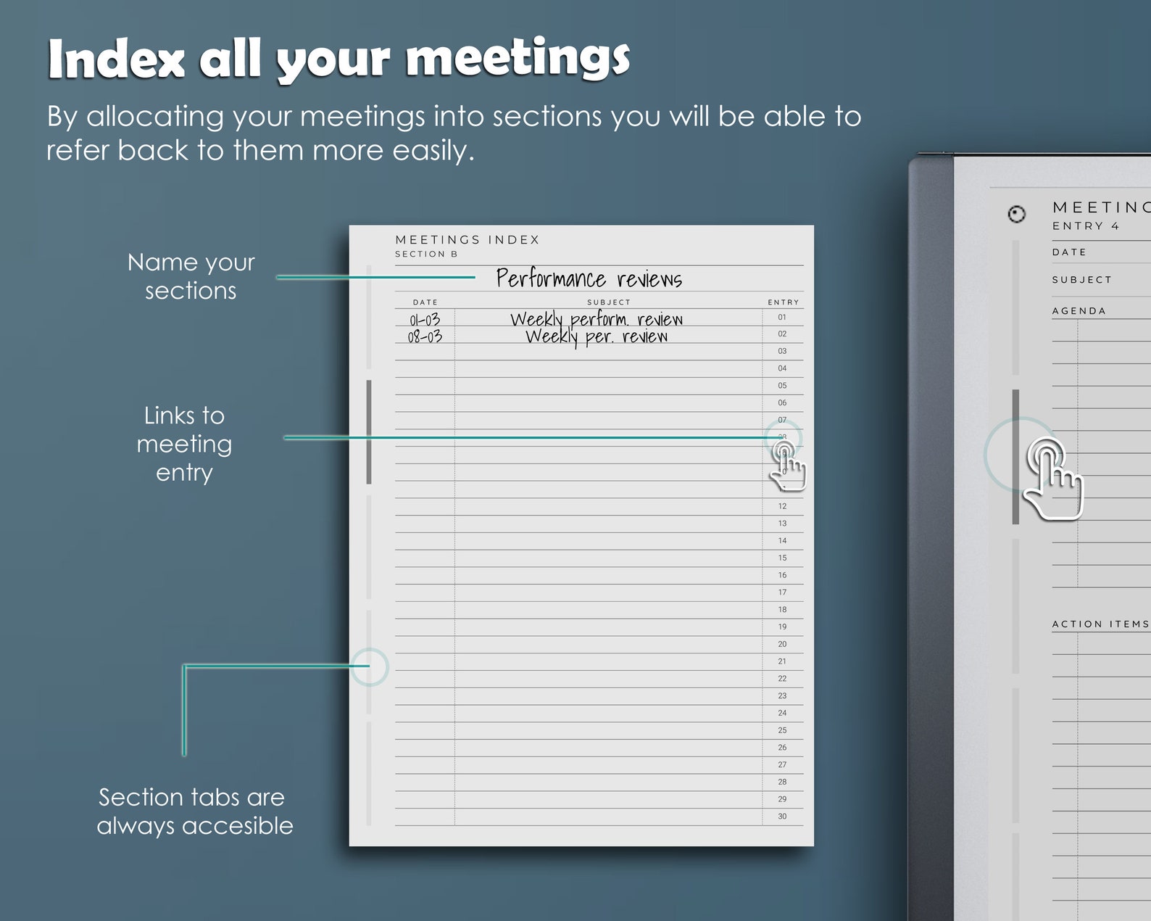Select the dark active Section B tab on index page

[369, 431]
